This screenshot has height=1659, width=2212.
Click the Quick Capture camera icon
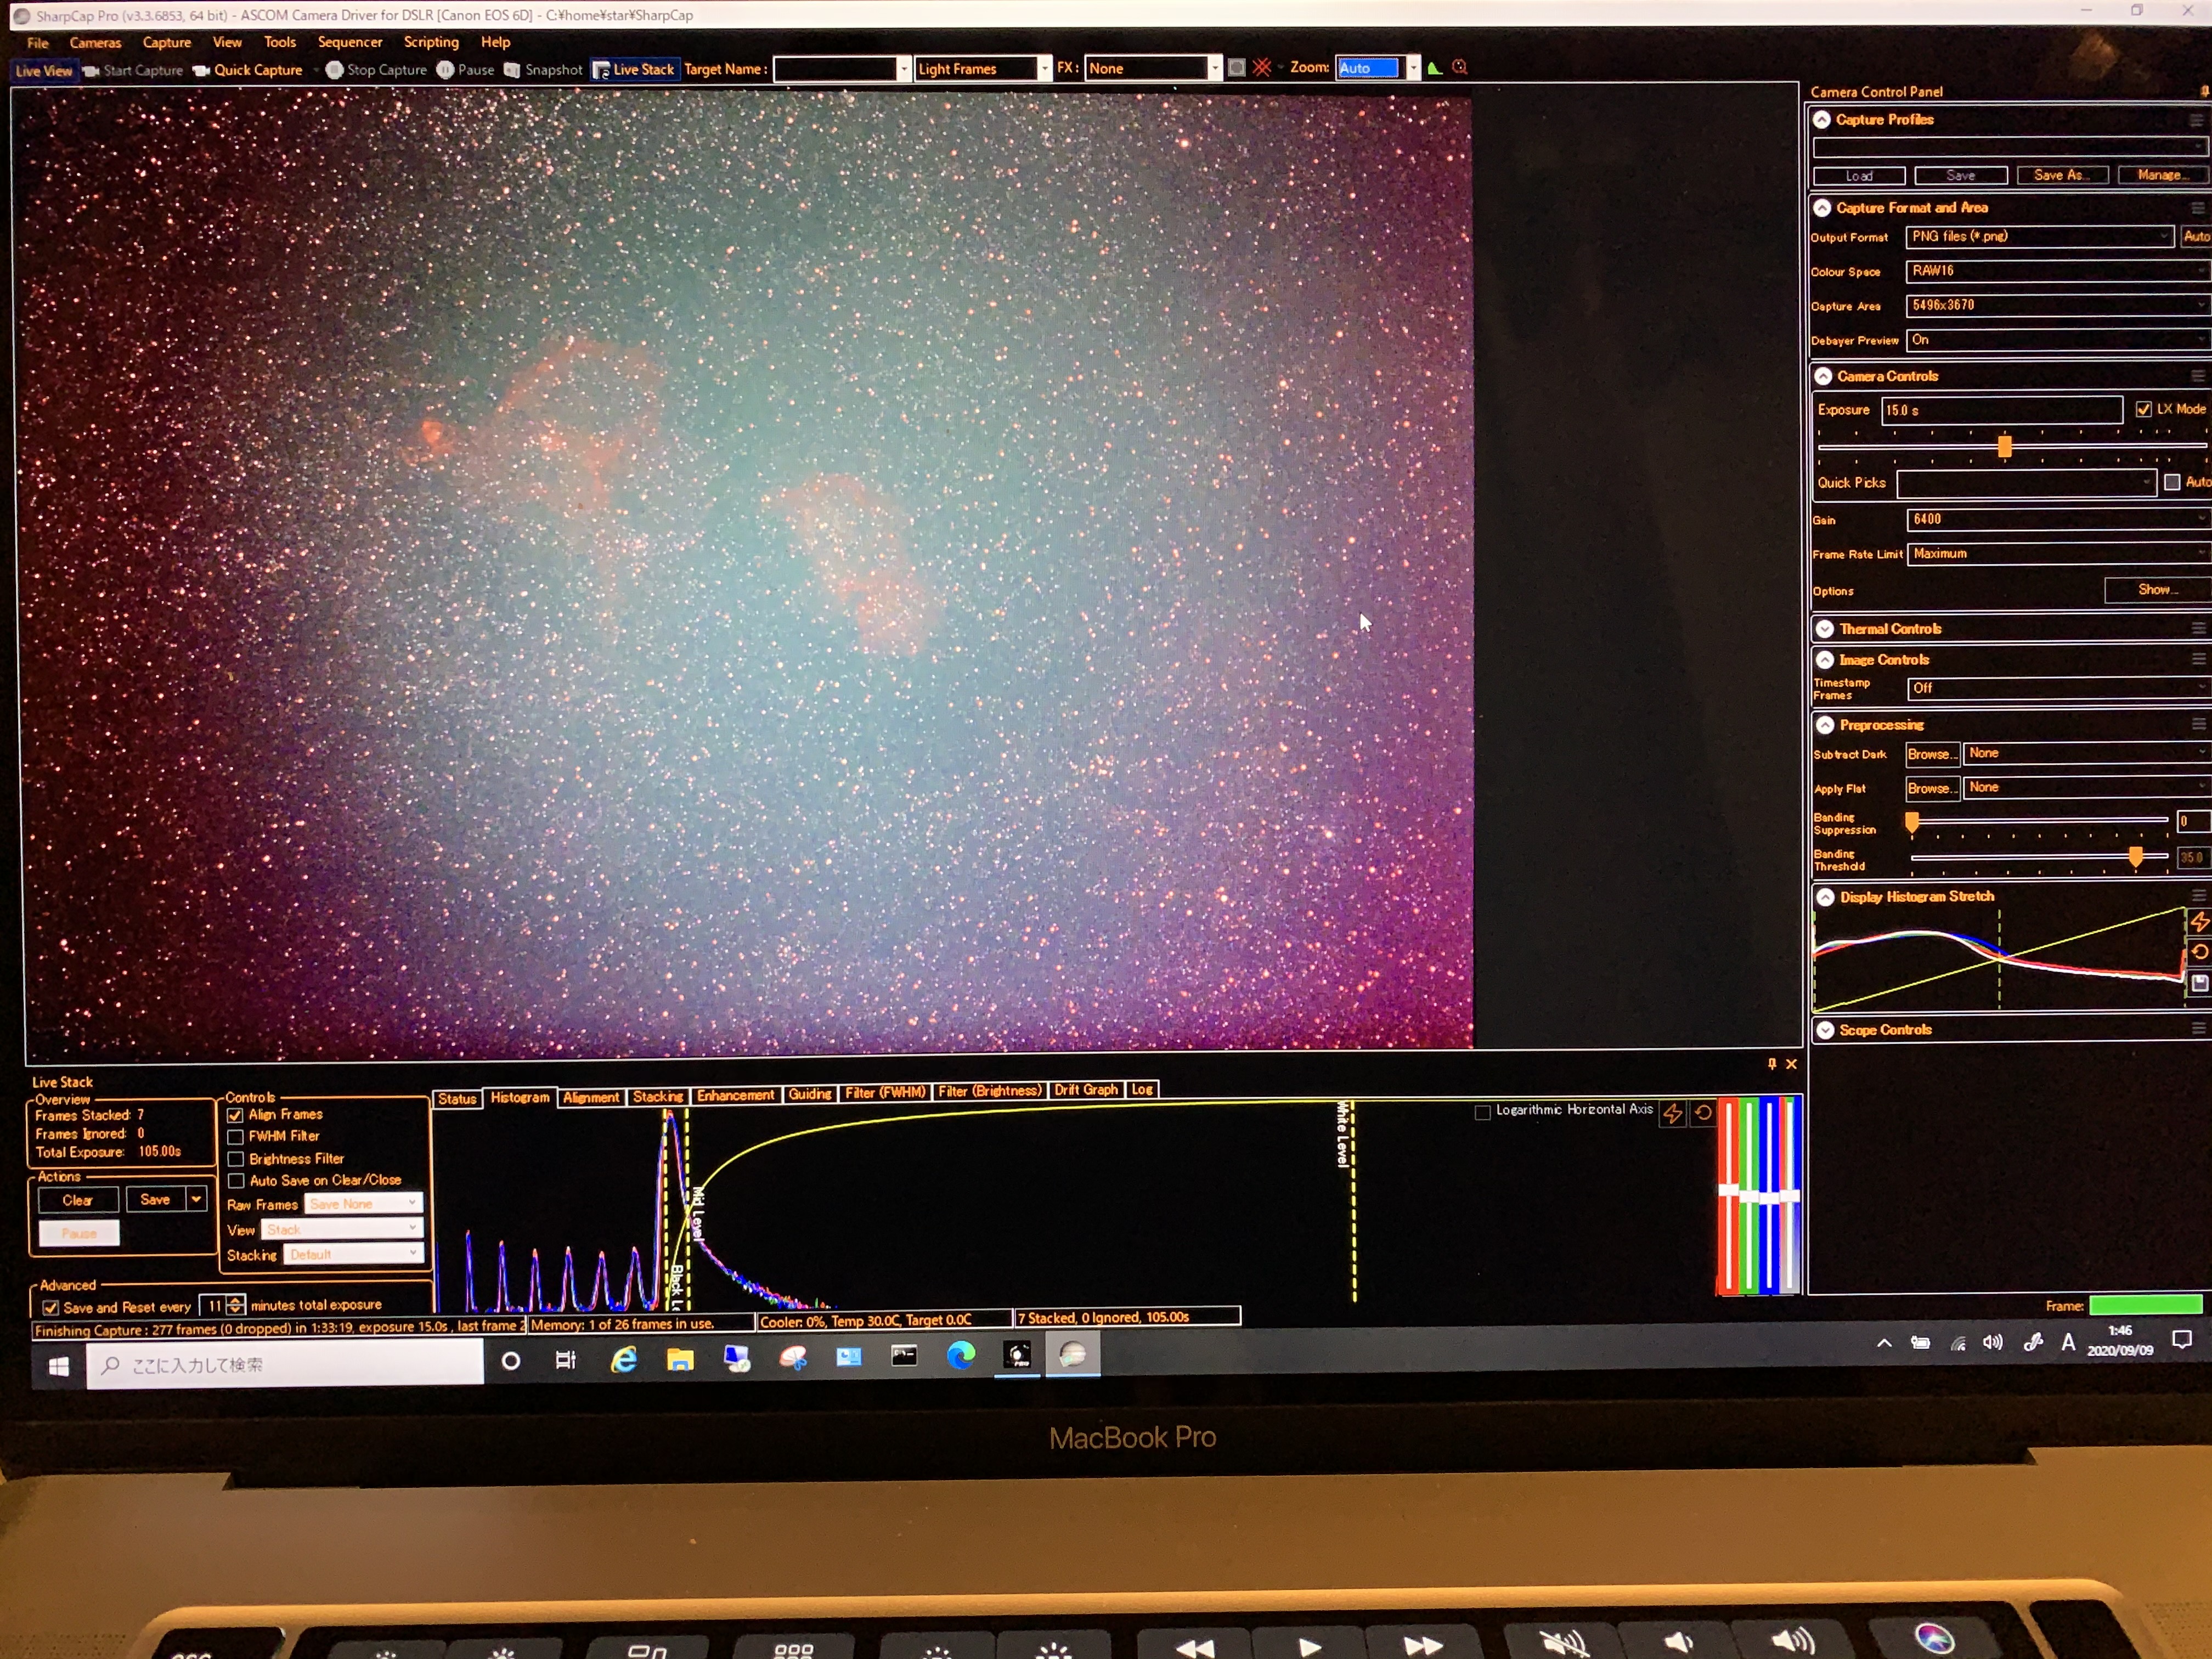coord(201,70)
